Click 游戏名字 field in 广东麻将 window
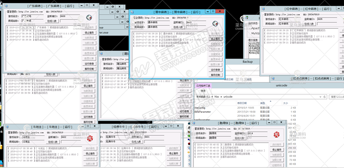Image resolution: width=344 pixels, height=168 pixels. pos(33,16)
